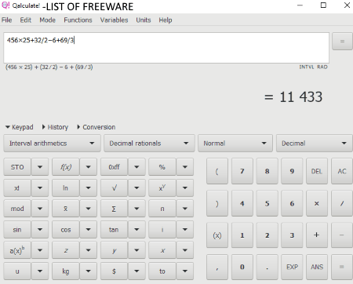Click the pi constant button
The image size is (353, 284).
click(x=162, y=209)
